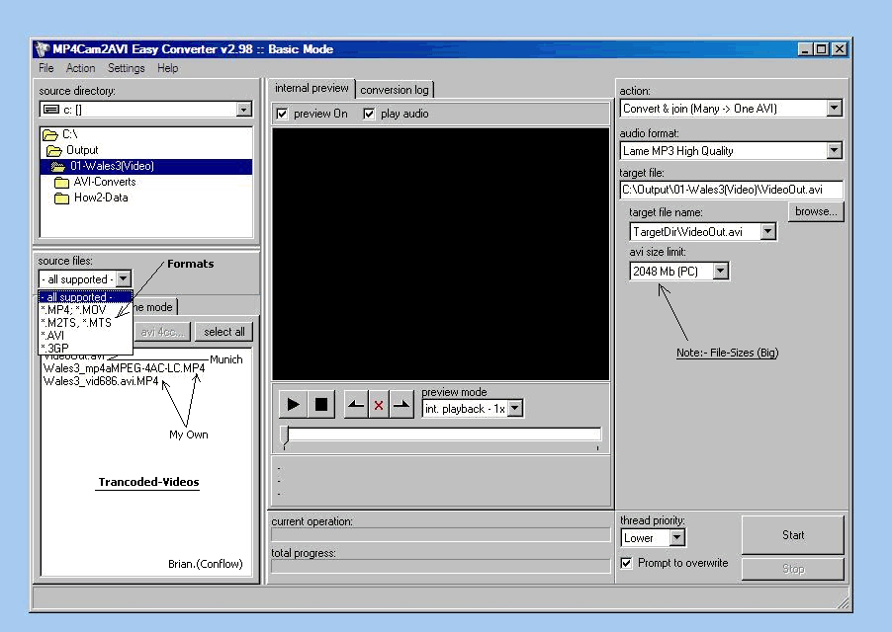Viewport: 892px width, 632px height.
Task: Click the total progress bar
Action: (x=441, y=566)
